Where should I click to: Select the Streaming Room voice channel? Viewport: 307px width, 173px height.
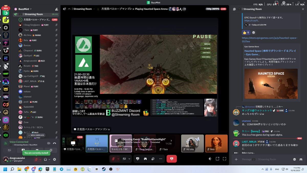(36, 14)
